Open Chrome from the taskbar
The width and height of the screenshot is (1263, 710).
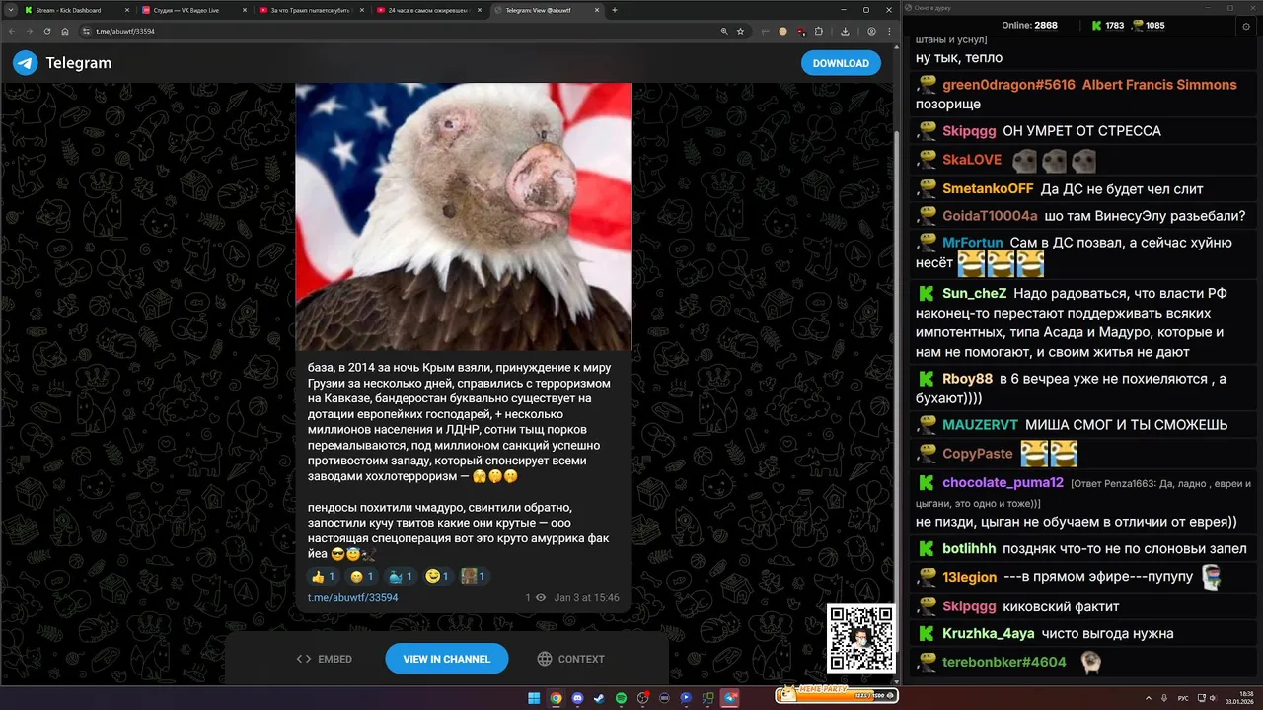point(556,698)
